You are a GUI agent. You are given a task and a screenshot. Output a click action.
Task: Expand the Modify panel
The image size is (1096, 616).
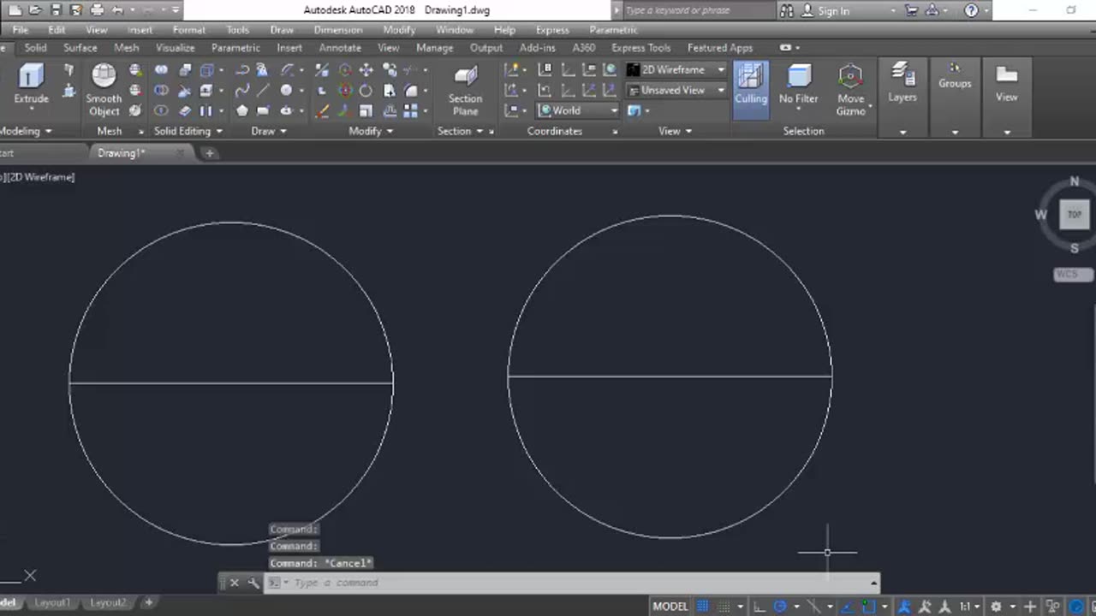pos(371,131)
